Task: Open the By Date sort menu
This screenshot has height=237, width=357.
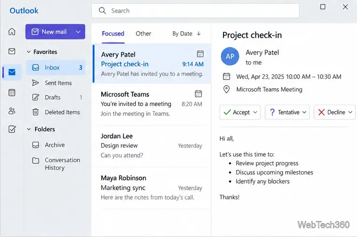Action: [x=182, y=34]
